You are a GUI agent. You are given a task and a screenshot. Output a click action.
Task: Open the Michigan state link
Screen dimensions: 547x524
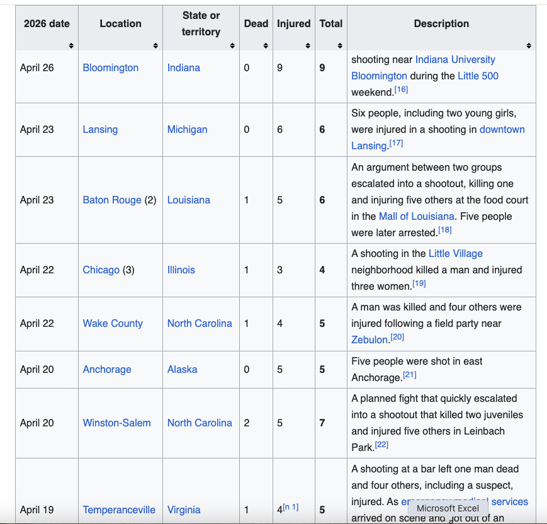(188, 130)
